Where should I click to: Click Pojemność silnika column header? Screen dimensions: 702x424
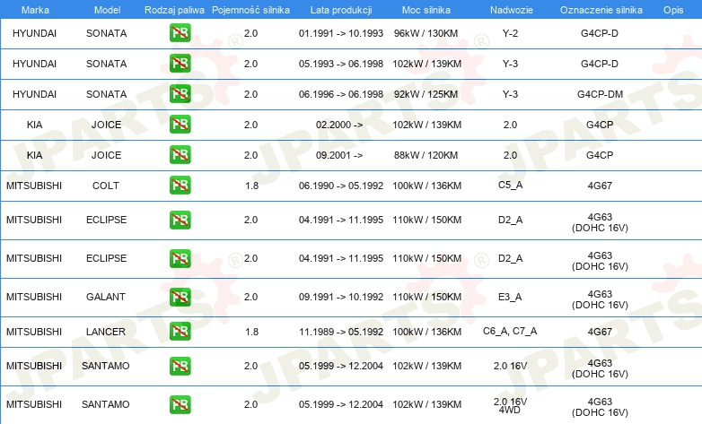(x=250, y=10)
